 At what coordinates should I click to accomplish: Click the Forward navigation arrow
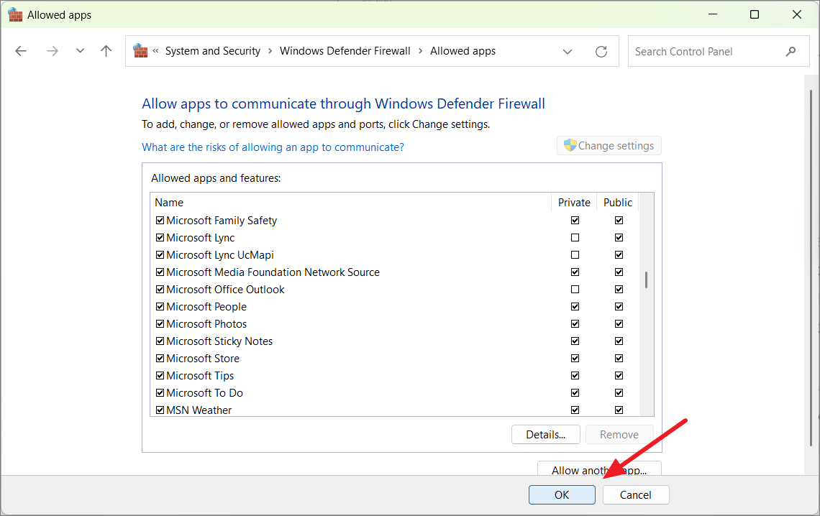point(53,51)
